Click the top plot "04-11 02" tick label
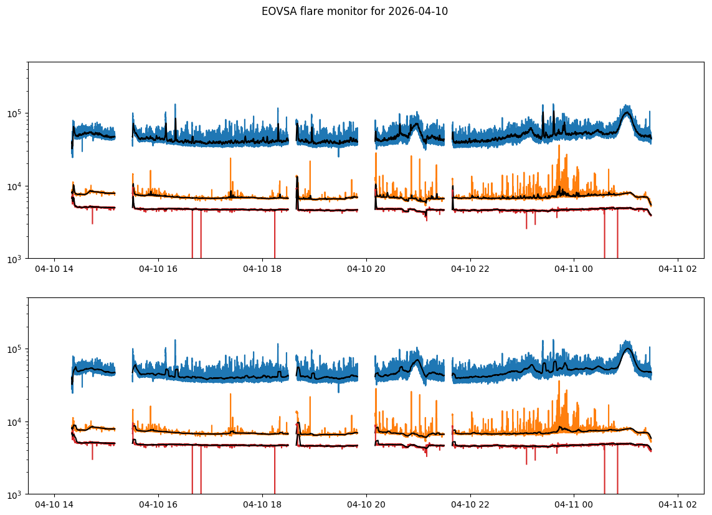 pos(678,269)
